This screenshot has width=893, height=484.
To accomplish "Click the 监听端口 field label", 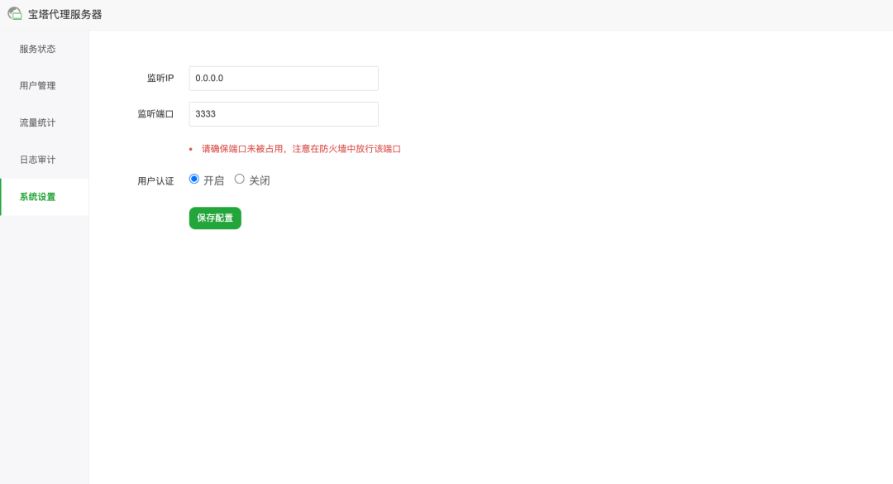I will [155, 115].
